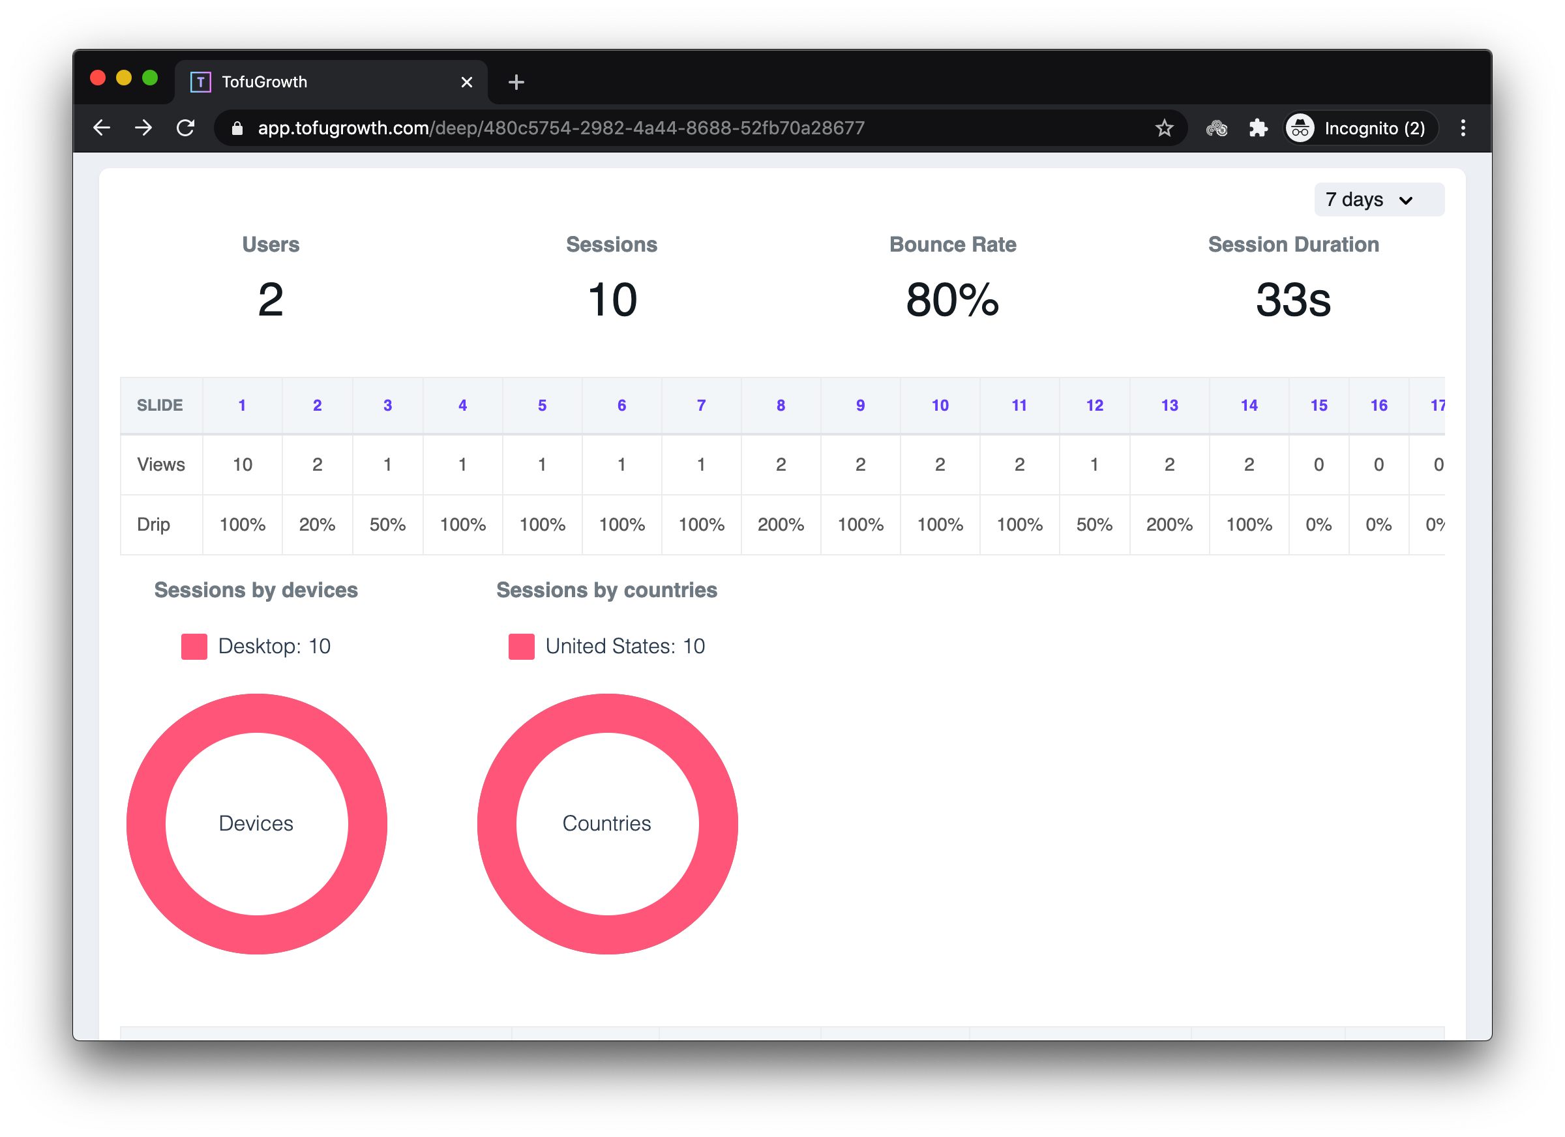Screen dimensions: 1565x1137
Task: Click the cloud extension icon in toolbar
Action: tap(1217, 128)
